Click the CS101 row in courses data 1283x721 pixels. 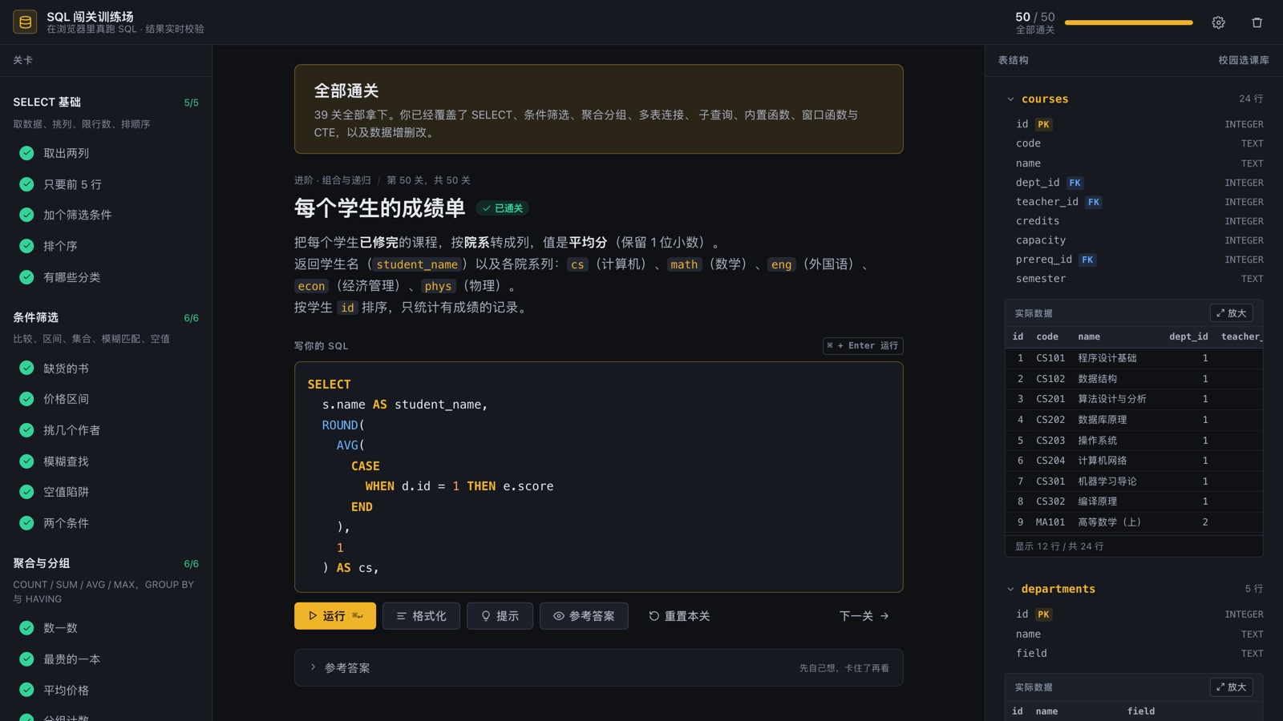click(1134, 358)
